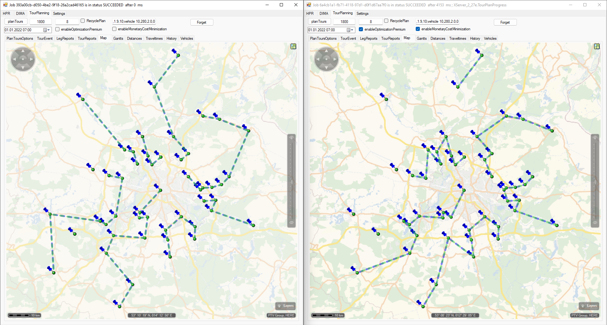Open the left map's overview toggle icon
The height and width of the screenshot is (325, 607).
[293, 46]
